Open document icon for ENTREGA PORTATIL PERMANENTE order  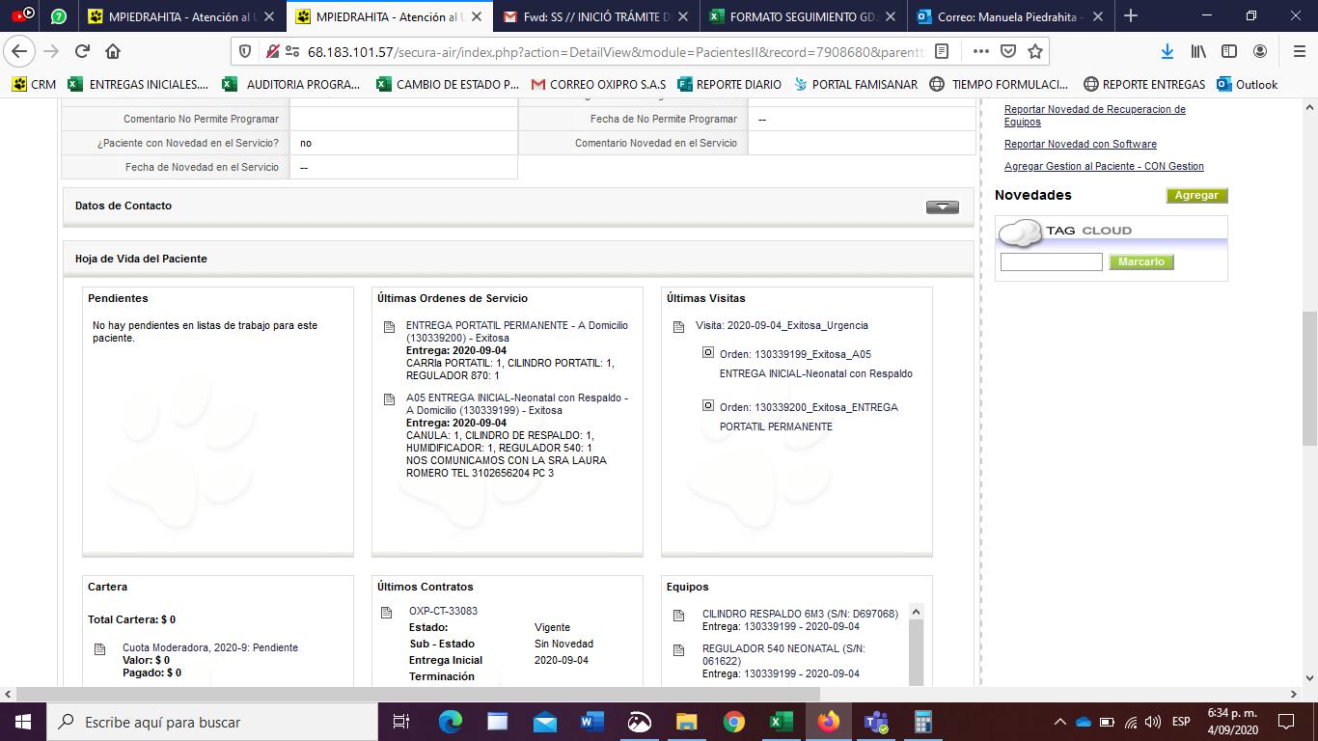(x=389, y=328)
